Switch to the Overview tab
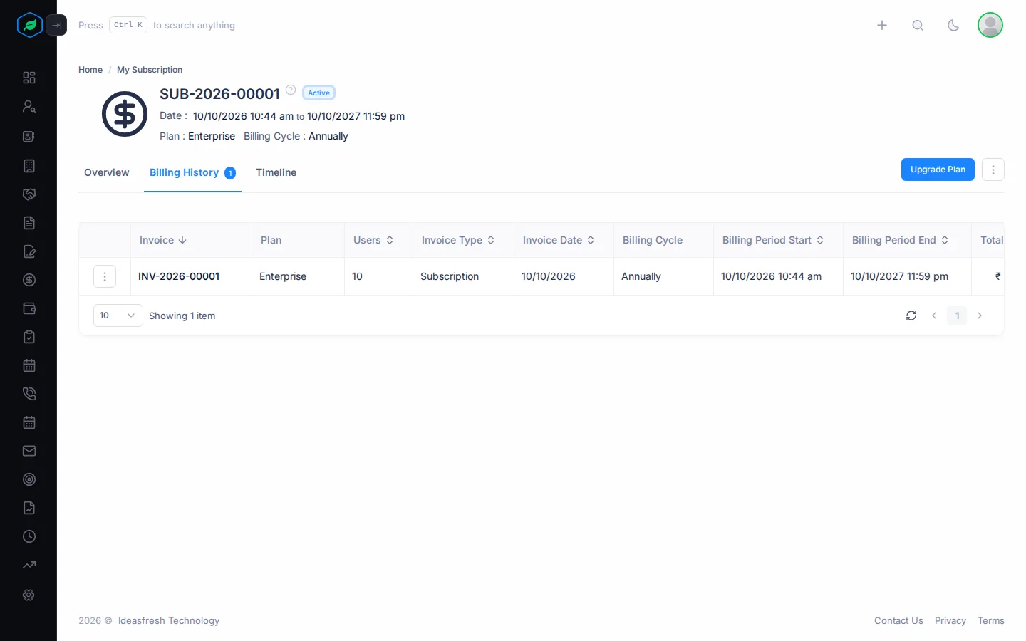The width and height of the screenshot is (1026, 641). pyautogui.click(x=107, y=172)
